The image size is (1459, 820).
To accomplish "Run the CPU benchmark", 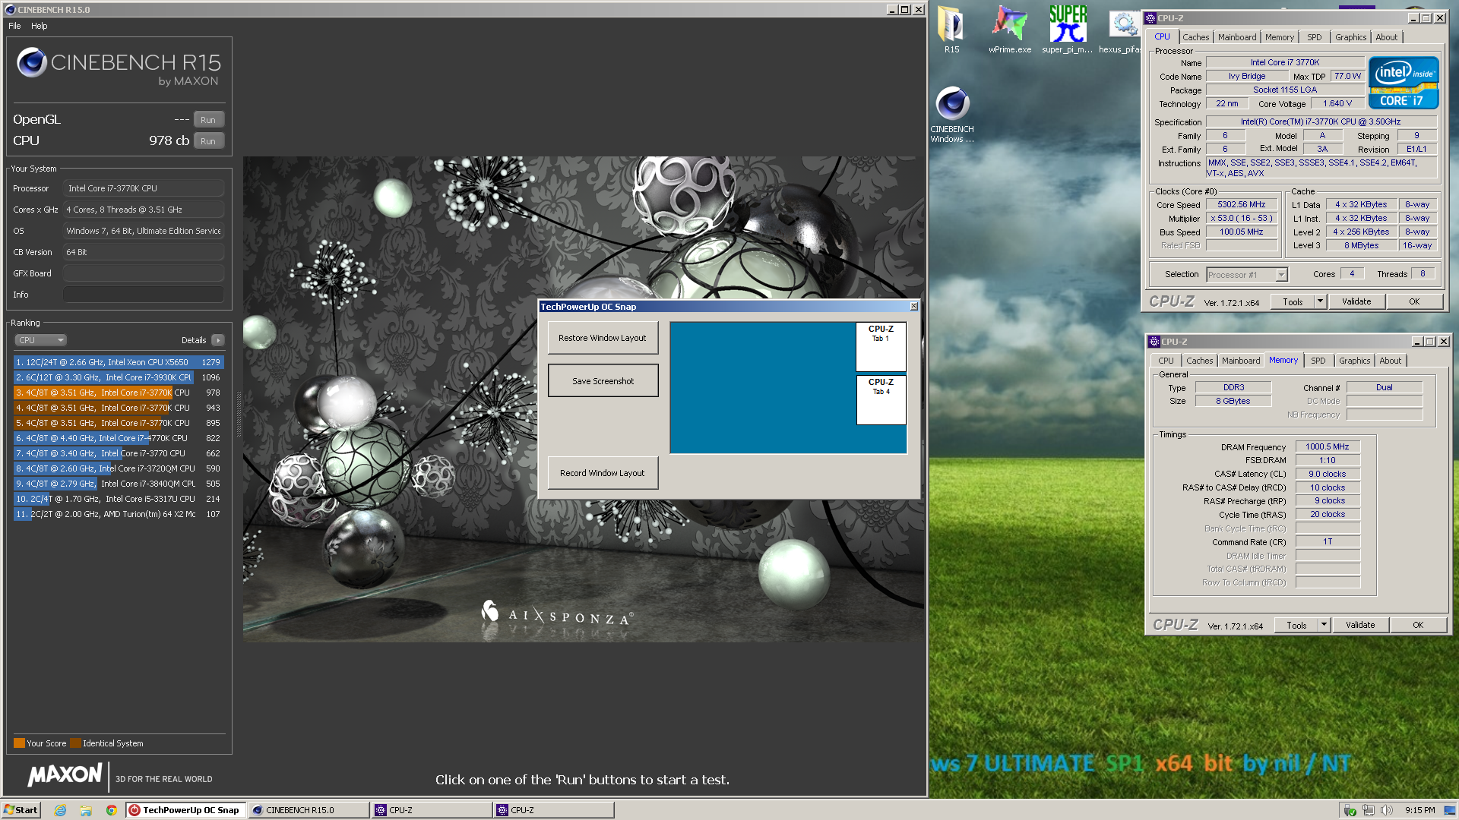I will click(208, 141).
